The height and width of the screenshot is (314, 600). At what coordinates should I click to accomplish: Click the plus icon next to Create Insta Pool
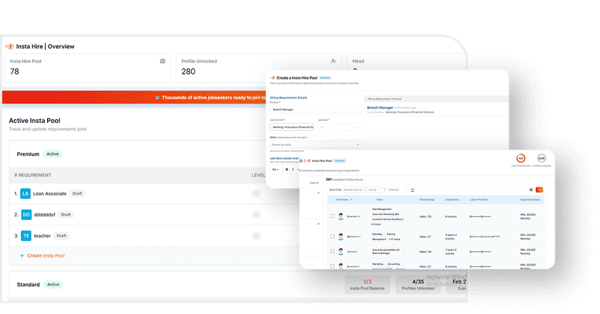coord(22,255)
